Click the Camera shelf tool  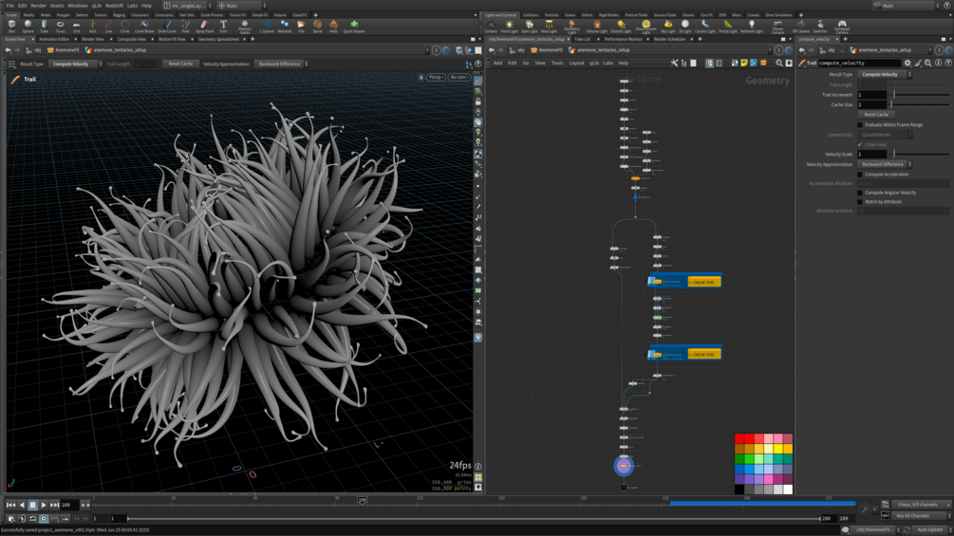pos(491,26)
